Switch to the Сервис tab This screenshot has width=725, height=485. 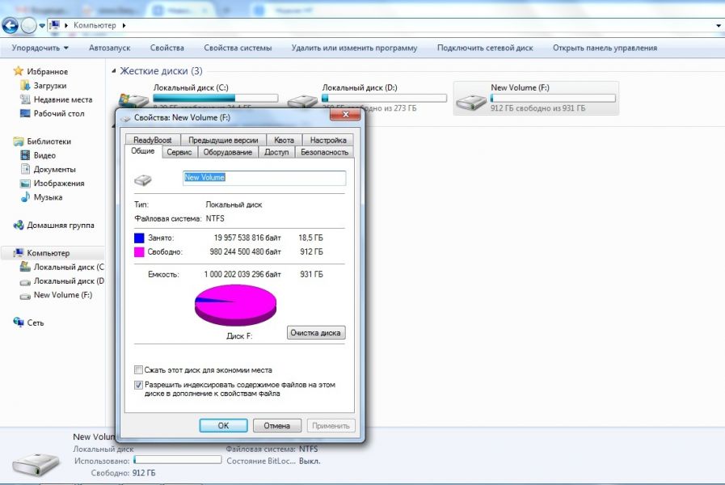(179, 152)
